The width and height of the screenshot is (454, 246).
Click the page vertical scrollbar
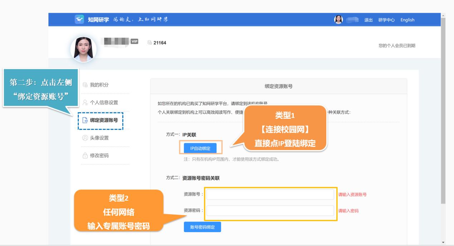[x=444, y=111]
